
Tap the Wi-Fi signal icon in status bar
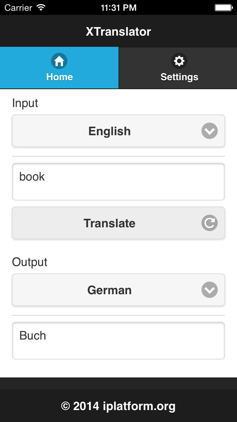[x=41, y=7]
